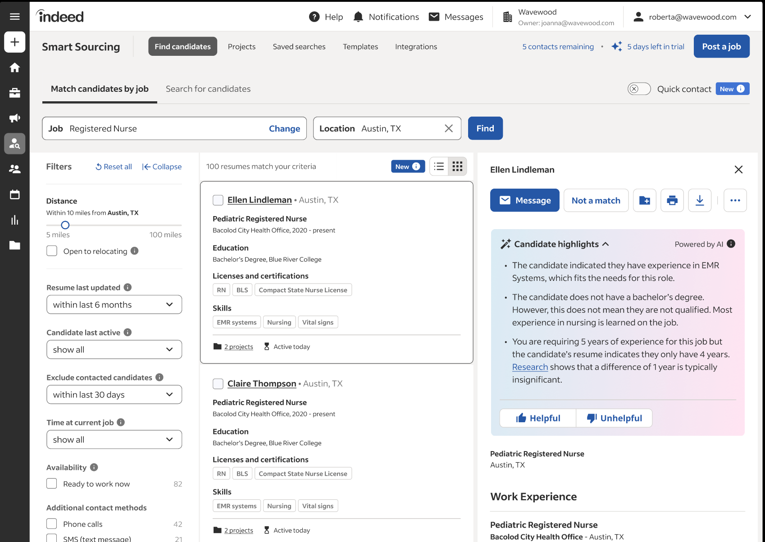Image resolution: width=765 pixels, height=542 pixels.
Task: Open Resume last updated dropdown
Action: click(114, 305)
